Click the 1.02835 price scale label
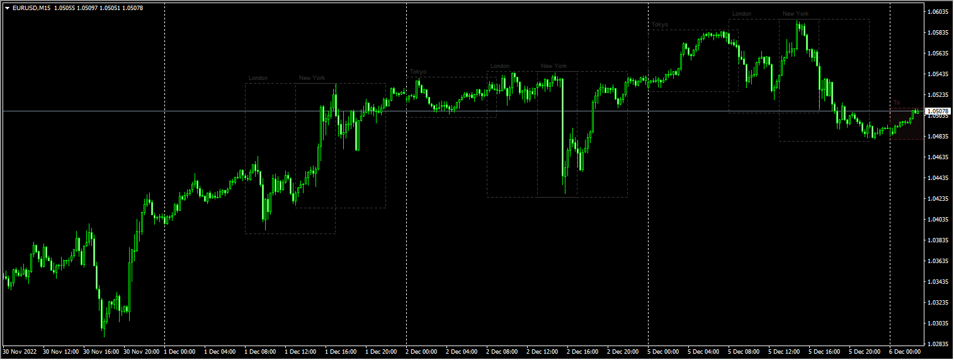Image resolution: width=954 pixels, height=360 pixels. coord(938,344)
